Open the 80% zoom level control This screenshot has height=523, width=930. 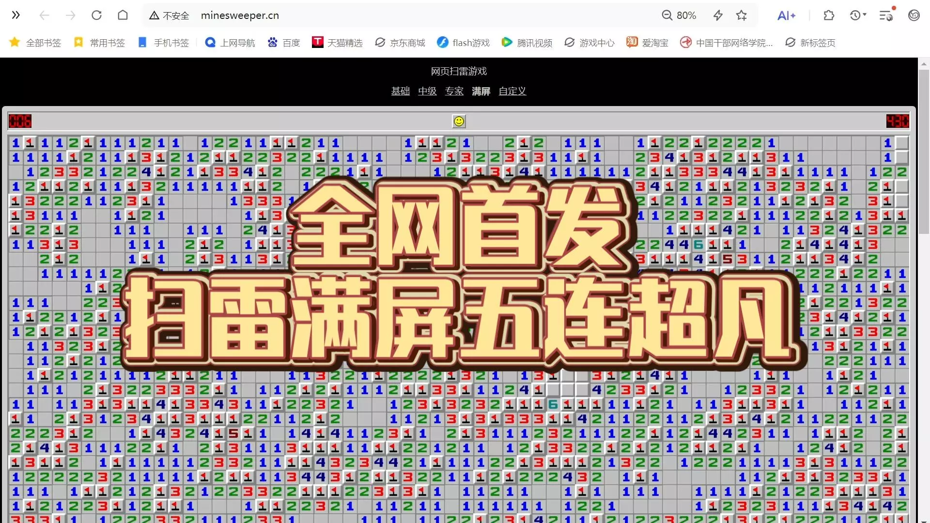[679, 15]
